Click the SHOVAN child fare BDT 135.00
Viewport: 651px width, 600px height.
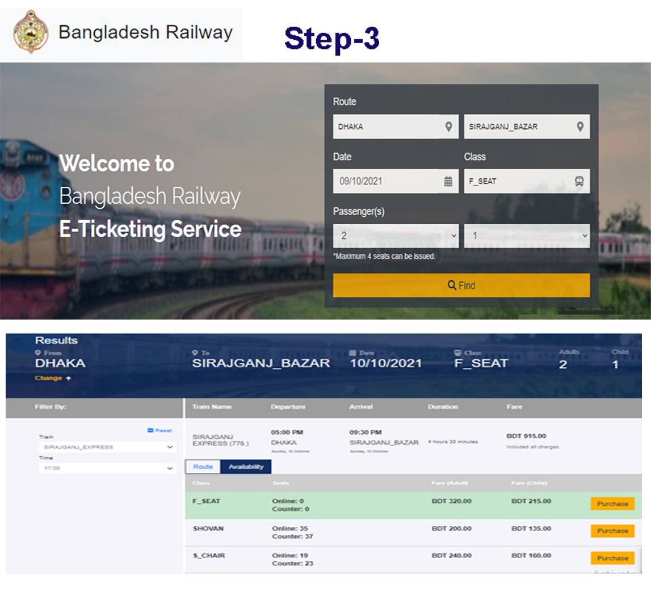[x=531, y=528]
